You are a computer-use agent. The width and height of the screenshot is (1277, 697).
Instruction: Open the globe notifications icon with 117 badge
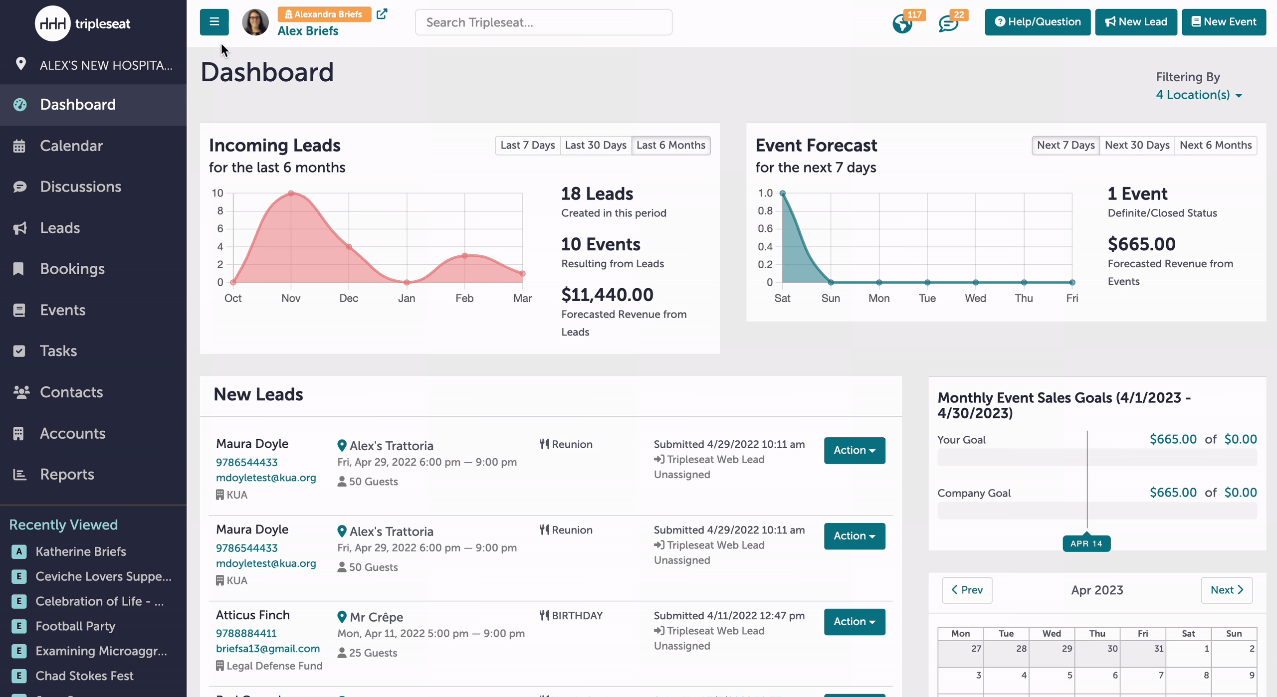pyautogui.click(x=902, y=23)
